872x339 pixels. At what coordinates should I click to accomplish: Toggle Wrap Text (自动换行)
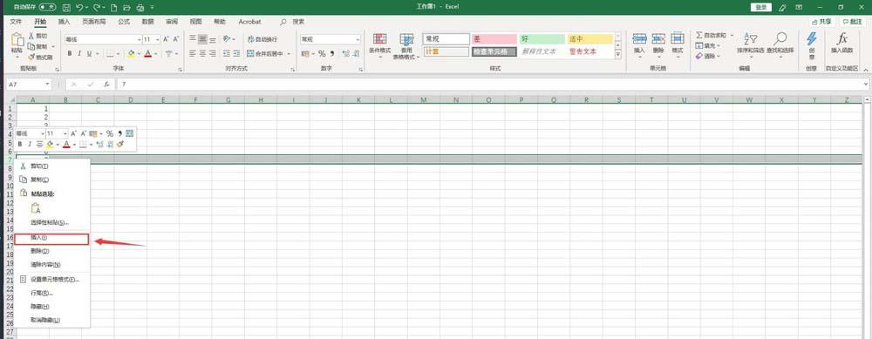pos(262,39)
